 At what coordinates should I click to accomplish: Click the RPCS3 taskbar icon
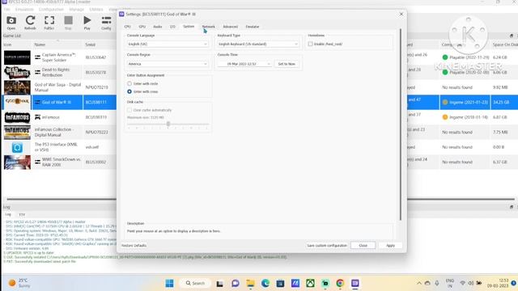coord(355,284)
